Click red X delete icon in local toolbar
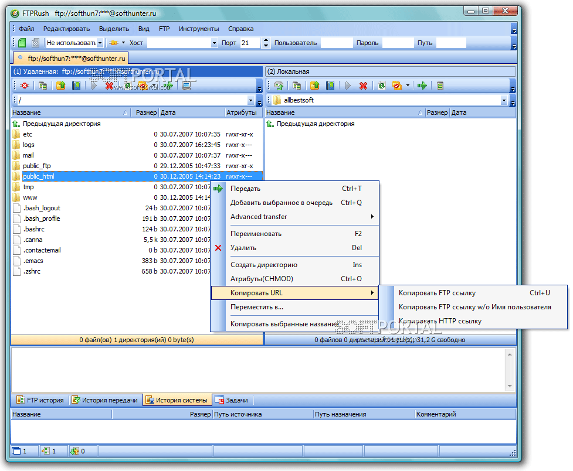 (x=363, y=86)
